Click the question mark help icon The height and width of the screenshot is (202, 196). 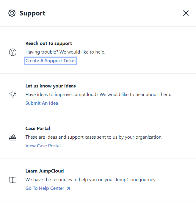coord(12,52)
